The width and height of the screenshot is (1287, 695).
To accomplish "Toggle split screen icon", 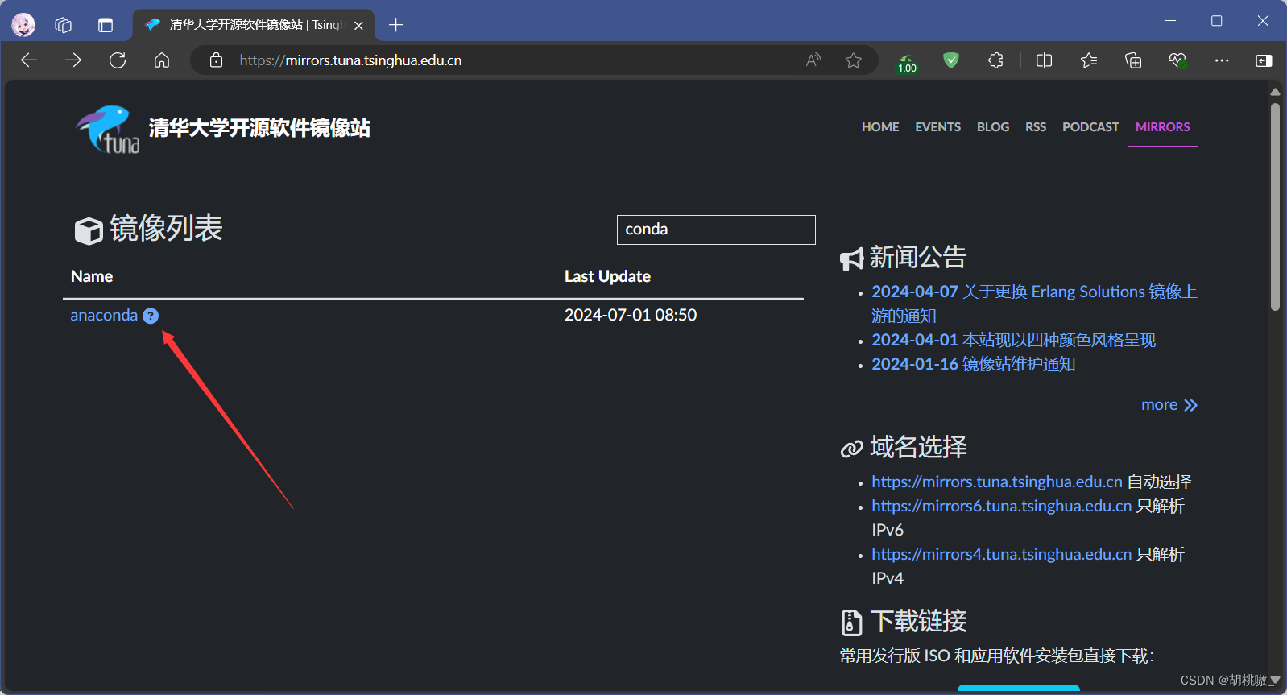I will point(1045,60).
